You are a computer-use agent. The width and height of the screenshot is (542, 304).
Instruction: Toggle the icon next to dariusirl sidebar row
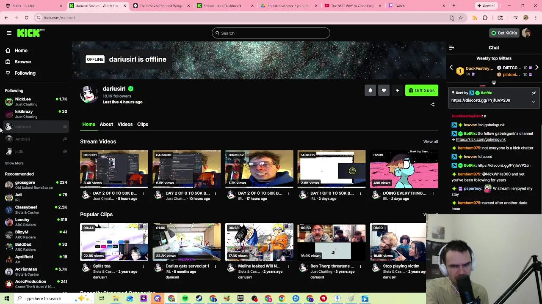point(65,127)
